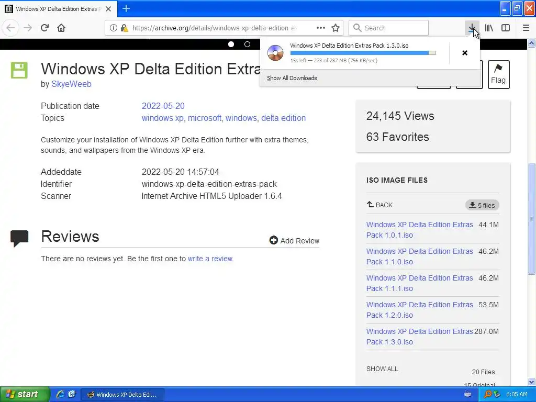Download Extras Pack 1.3.0.iso
Viewport: 536px width, 402px height.
[419, 337]
